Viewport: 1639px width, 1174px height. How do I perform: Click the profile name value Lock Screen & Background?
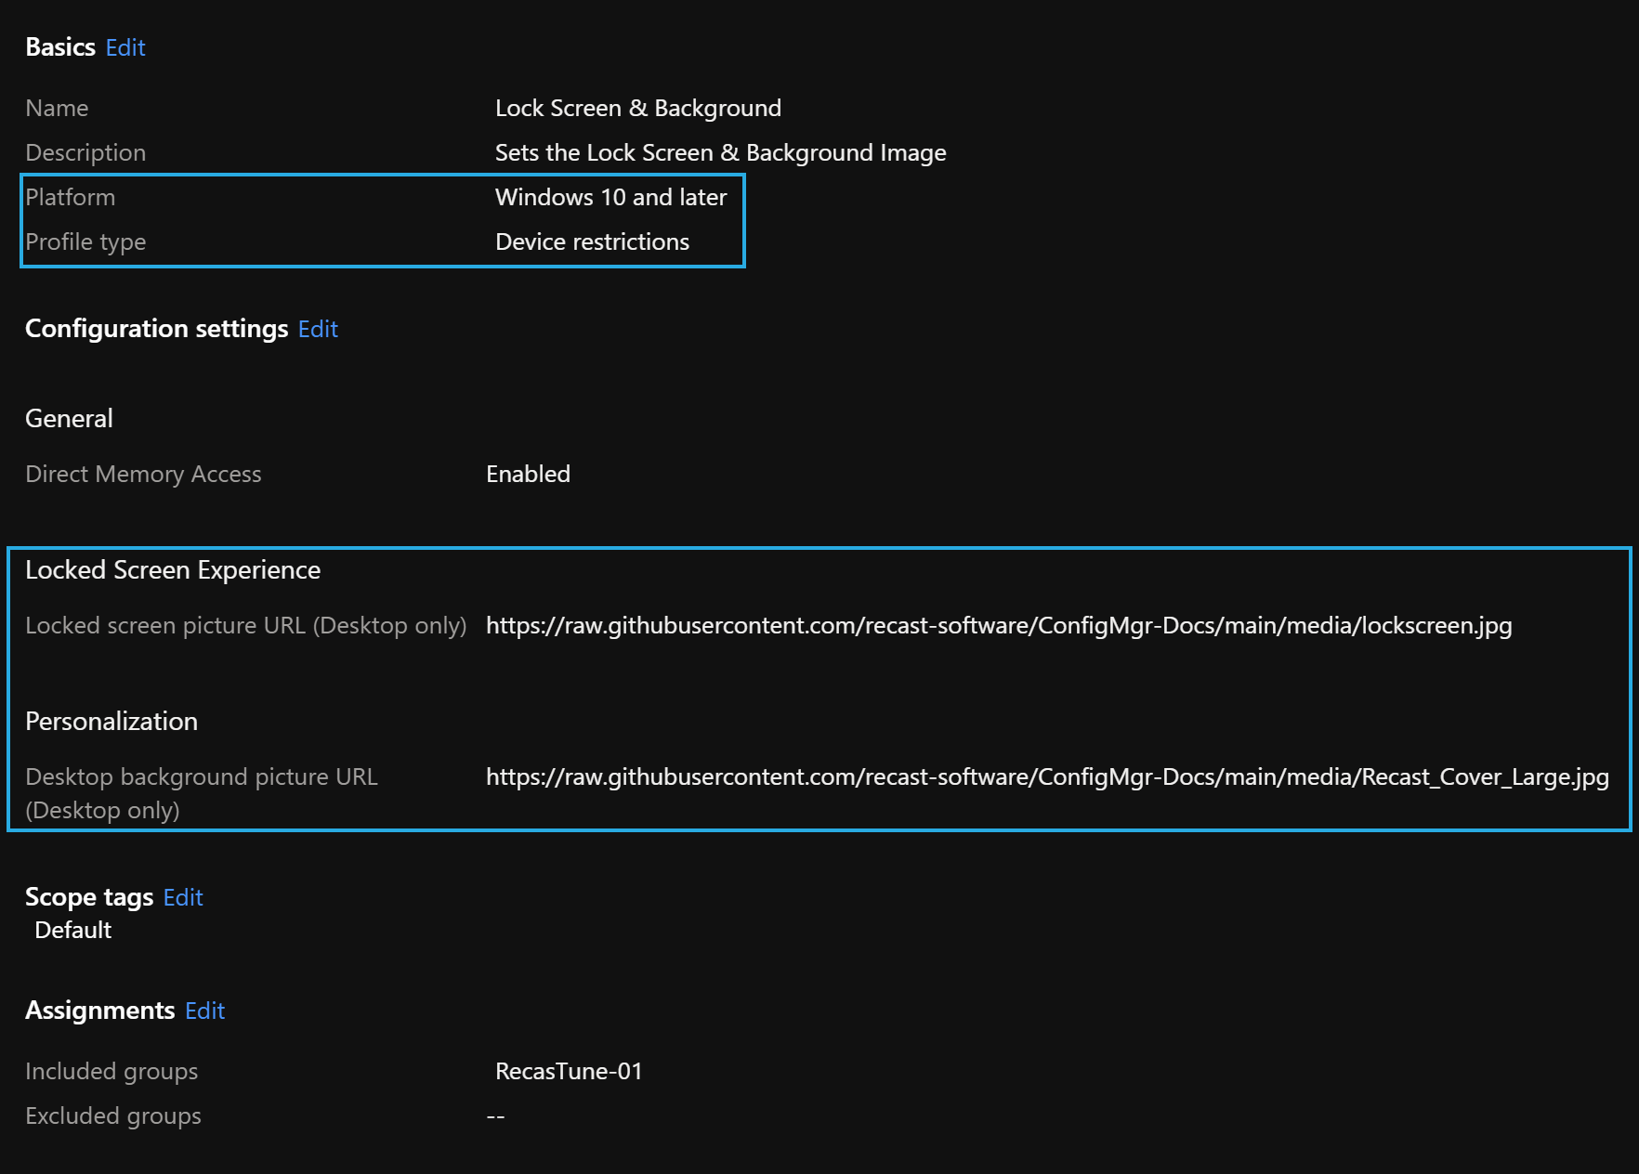click(637, 109)
